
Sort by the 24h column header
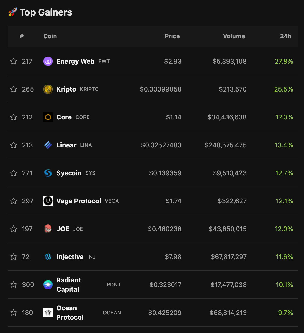286,36
